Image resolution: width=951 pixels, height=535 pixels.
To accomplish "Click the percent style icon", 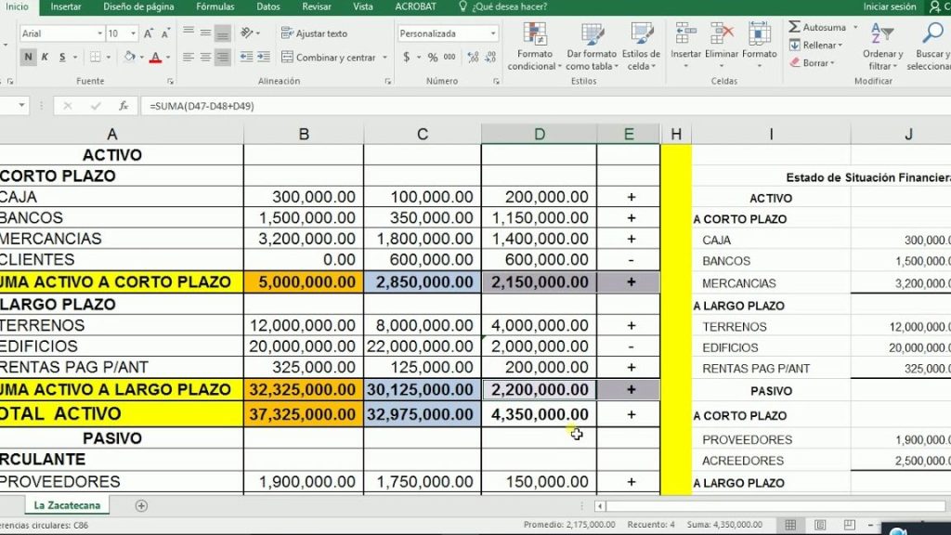I will [426, 58].
